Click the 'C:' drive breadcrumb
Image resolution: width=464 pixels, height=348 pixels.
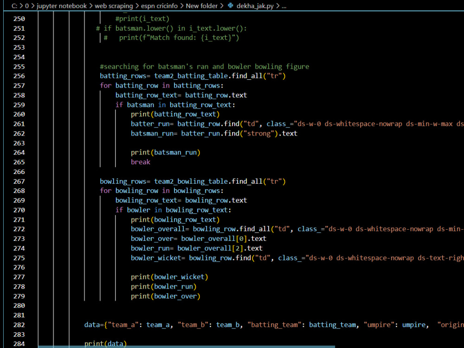14,6
